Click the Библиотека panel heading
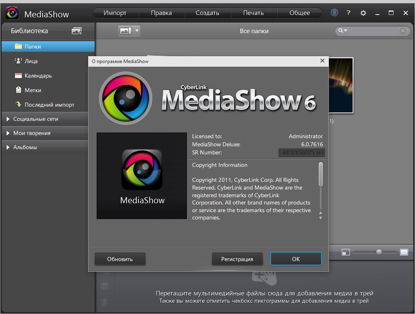415x314 pixels. click(30, 31)
